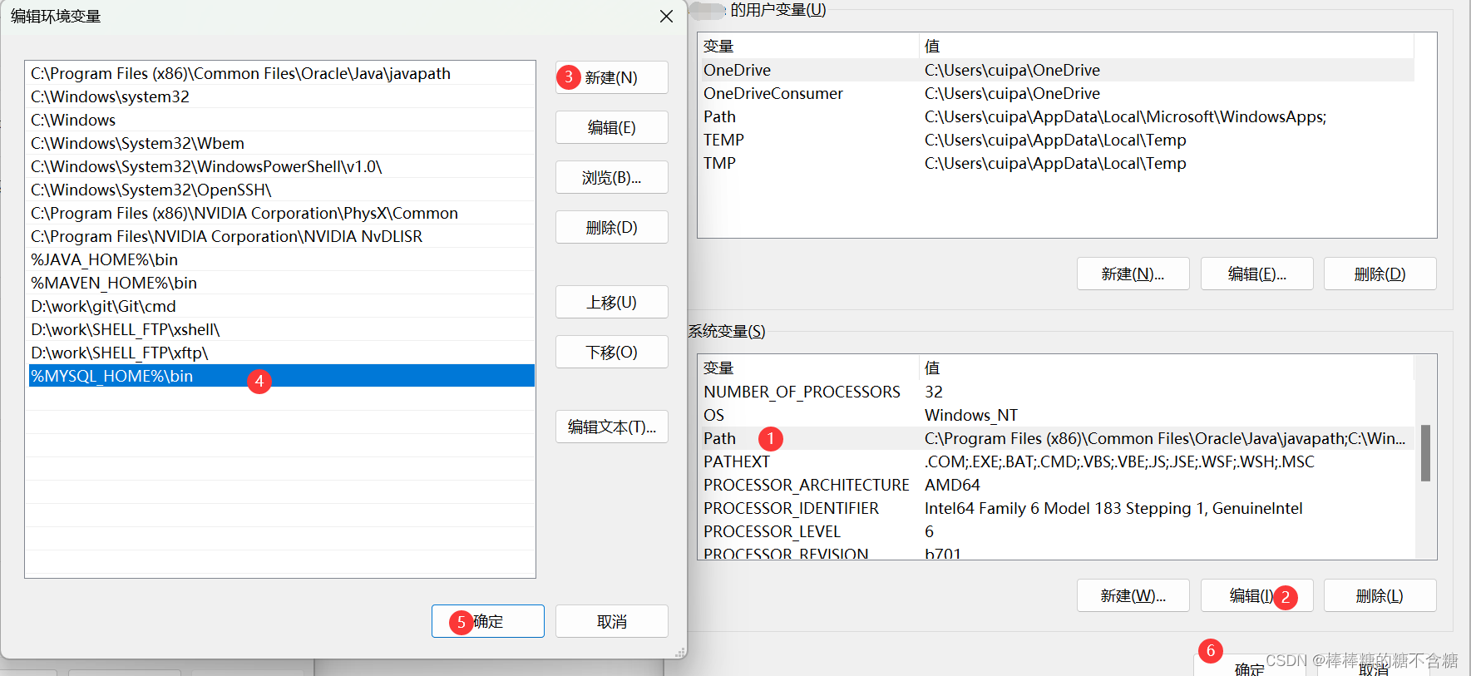Select PROCESSOR_LEVEL system variable

click(1056, 531)
